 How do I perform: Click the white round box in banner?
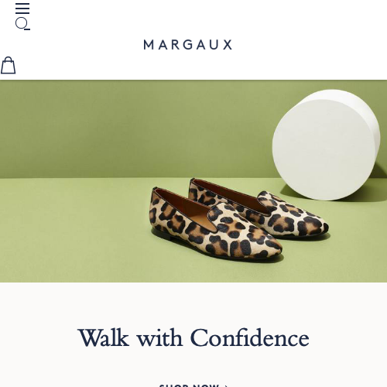[326, 145]
